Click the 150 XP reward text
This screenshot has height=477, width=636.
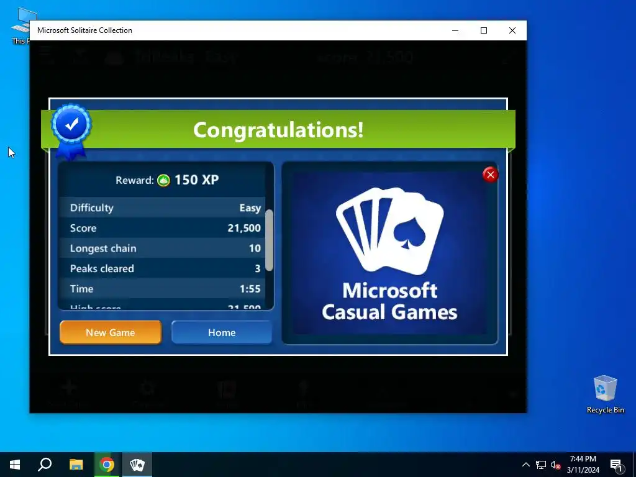click(197, 179)
